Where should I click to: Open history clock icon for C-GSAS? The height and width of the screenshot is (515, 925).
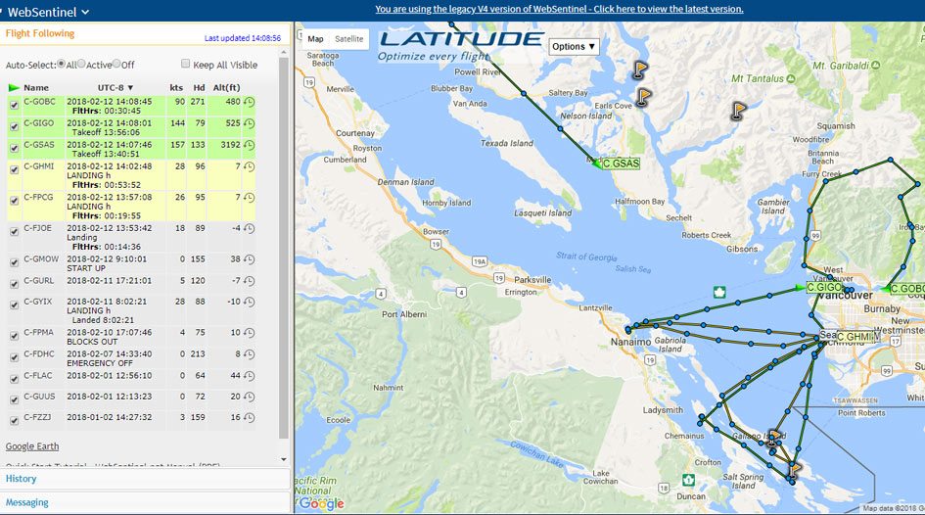(x=249, y=145)
